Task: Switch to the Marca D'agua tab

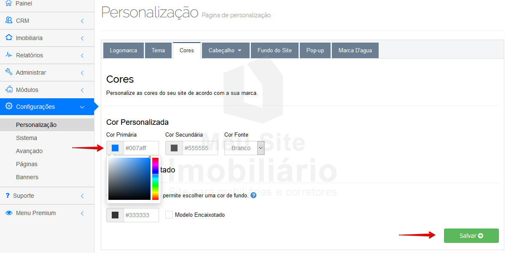Action: point(355,50)
